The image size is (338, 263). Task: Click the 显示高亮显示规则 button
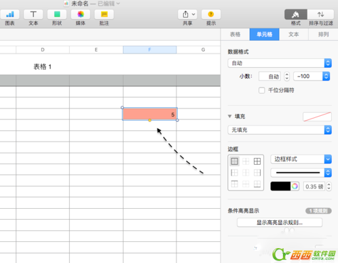coord(280,222)
